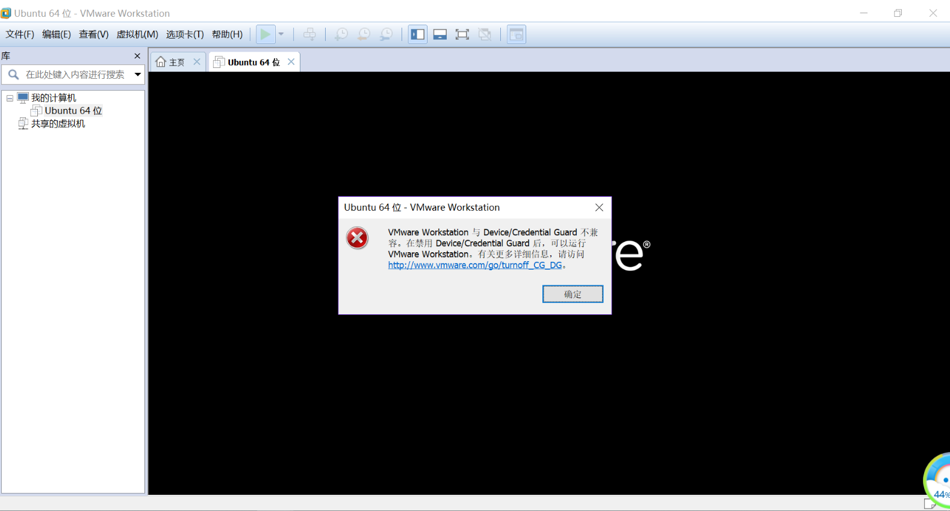Open the library search dropdown arrow
Viewport: 950px width, 511px height.
click(x=138, y=75)
